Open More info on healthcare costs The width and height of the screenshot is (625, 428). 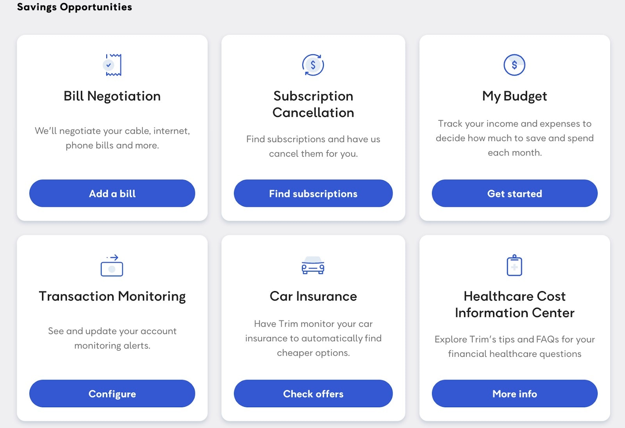pos(514,394)
